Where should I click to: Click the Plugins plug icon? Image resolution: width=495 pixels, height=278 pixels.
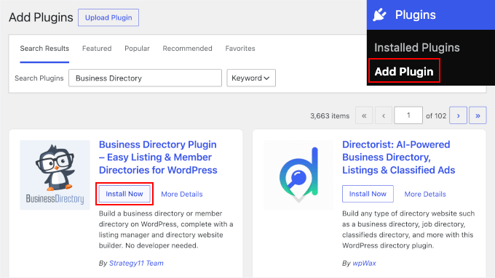tap(379, 15)
